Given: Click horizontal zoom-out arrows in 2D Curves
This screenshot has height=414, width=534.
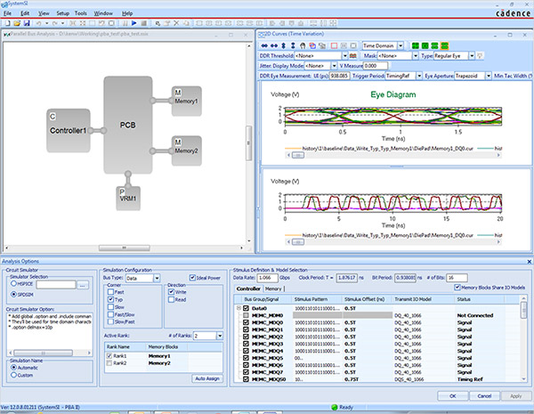Looking at the screenshot, I should coord(274,45).
